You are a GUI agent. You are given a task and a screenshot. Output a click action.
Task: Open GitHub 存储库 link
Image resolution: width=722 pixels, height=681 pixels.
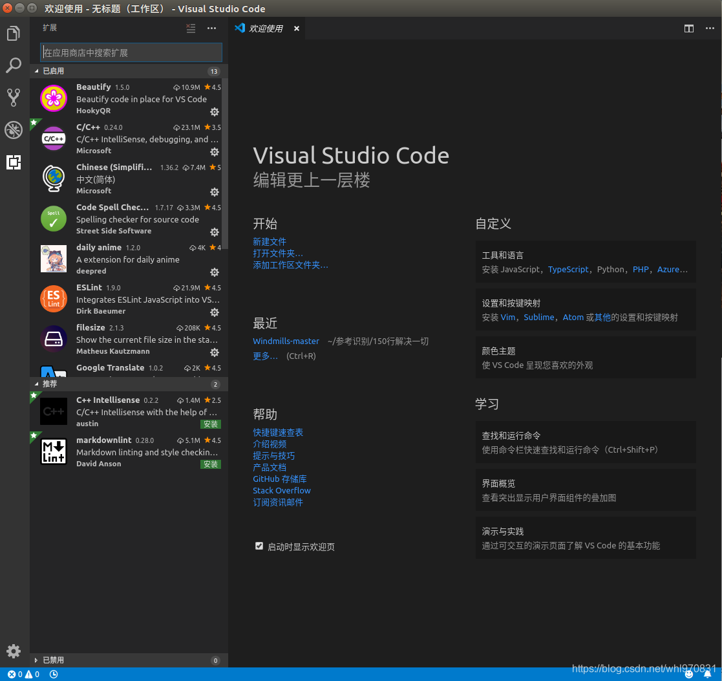coord(279,479)
